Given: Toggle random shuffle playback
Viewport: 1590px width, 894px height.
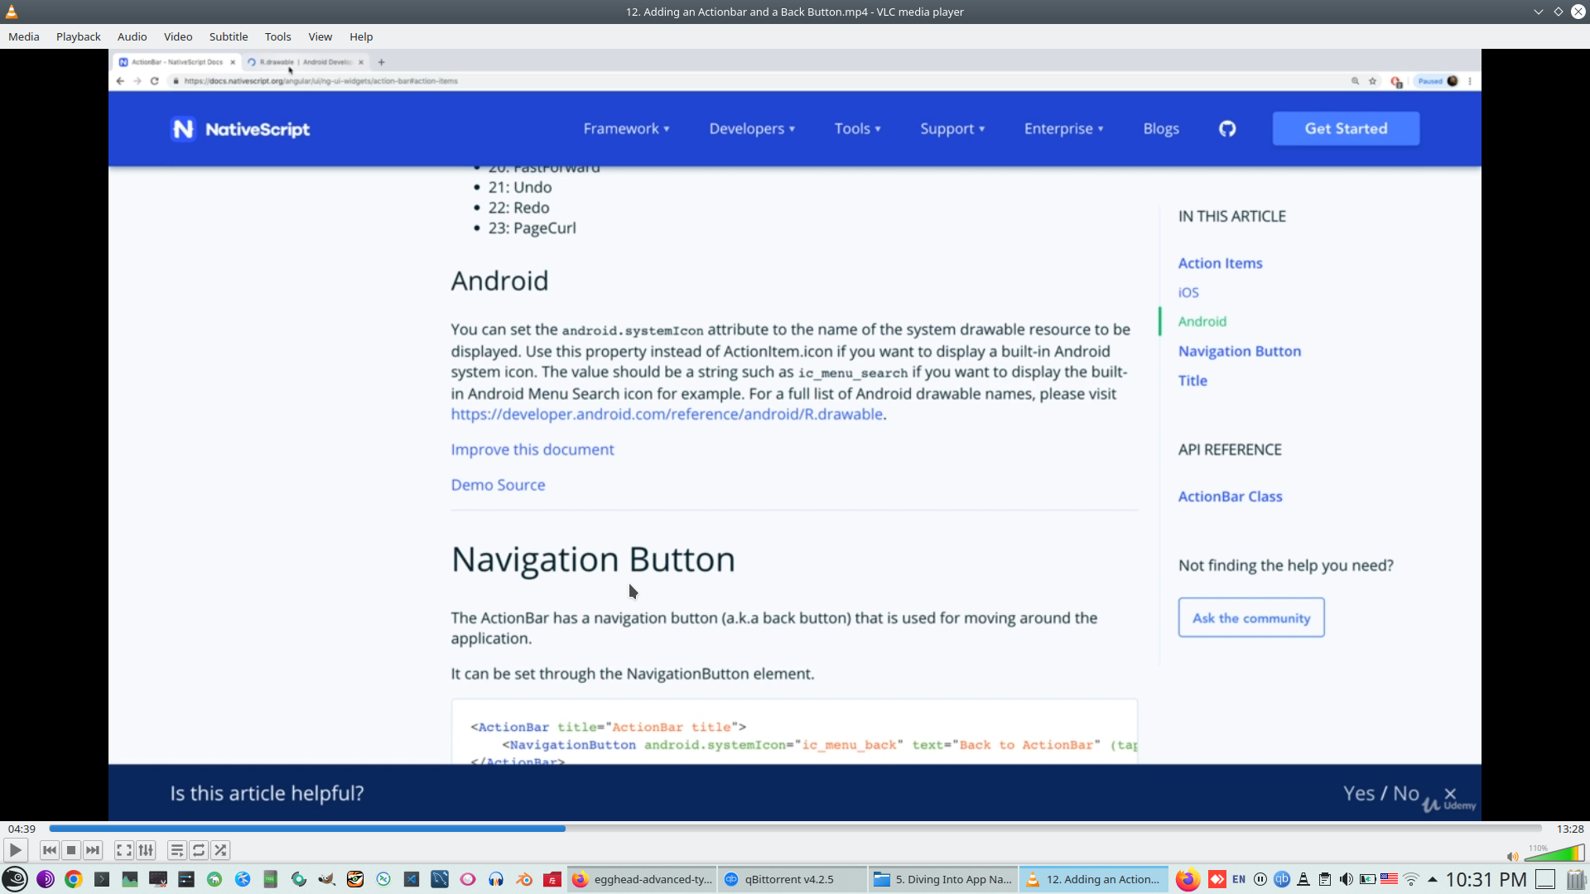Looking at the screenshot, I should click(x=220, y=850).
